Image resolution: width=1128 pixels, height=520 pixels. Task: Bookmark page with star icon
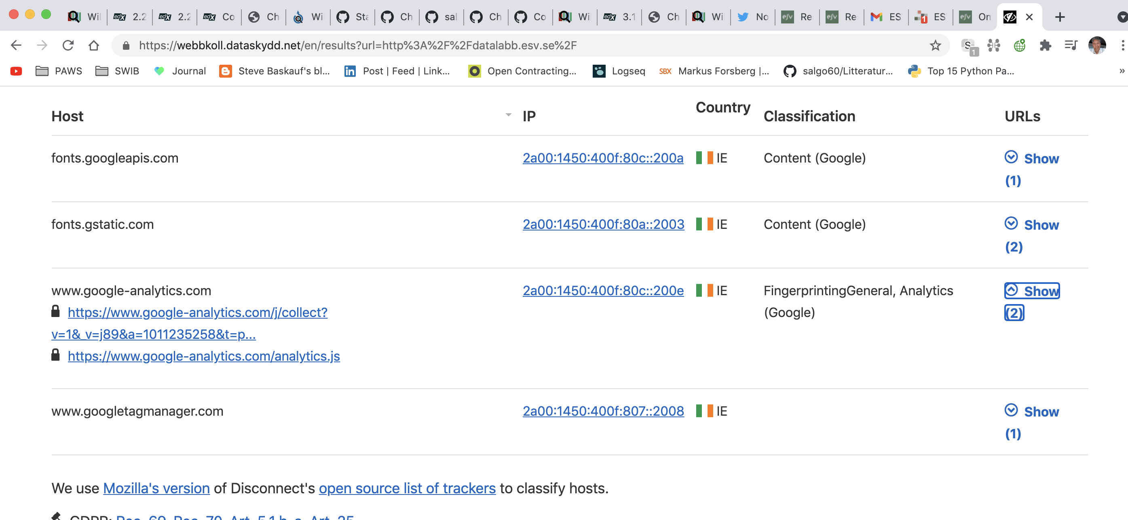(935, 45)
